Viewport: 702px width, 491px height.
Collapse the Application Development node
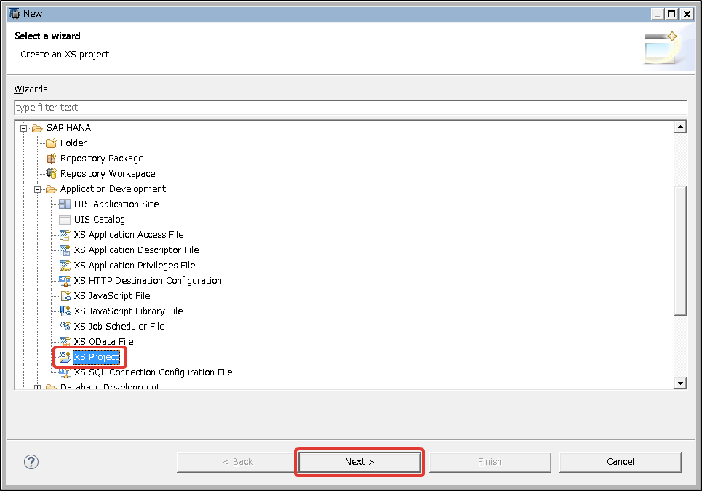click(37, 190)
